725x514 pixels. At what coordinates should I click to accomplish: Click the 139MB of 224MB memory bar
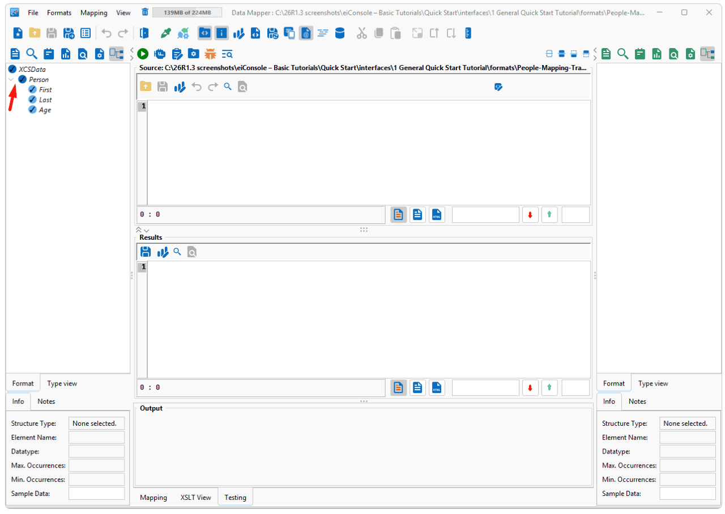[x=183, y=12]
